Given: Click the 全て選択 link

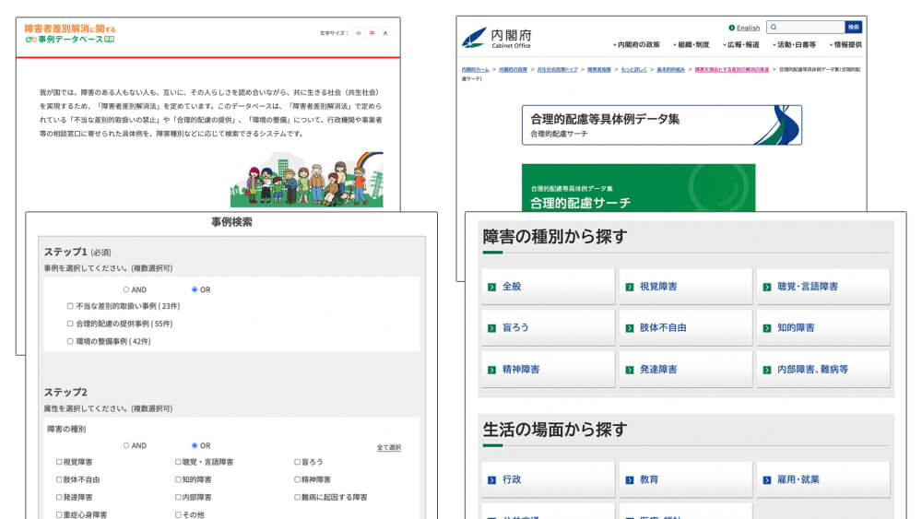Looking at the screenshot, I should (389, 448).
